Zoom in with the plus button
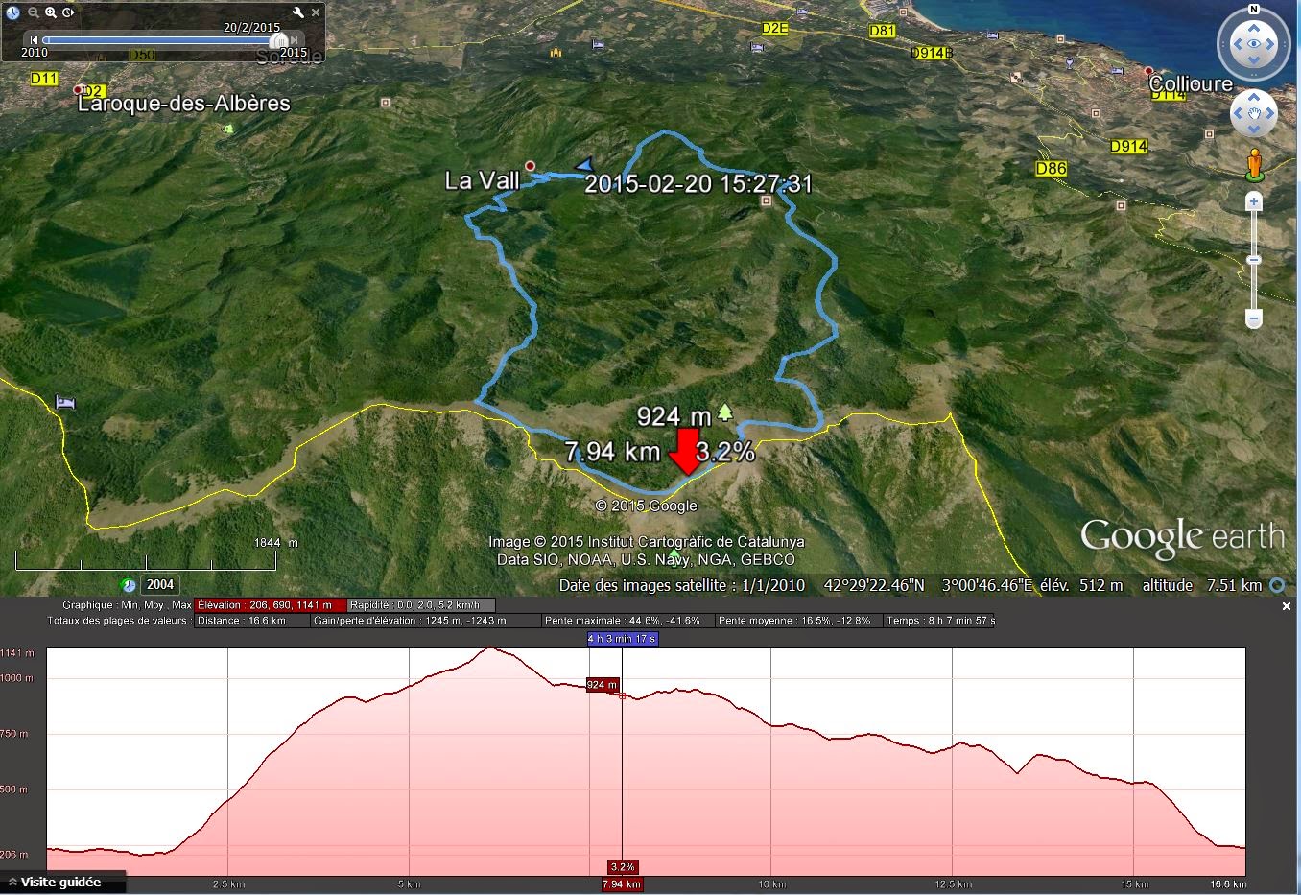This screenshot has height=895, width=1301. (x=1254, y=201)
